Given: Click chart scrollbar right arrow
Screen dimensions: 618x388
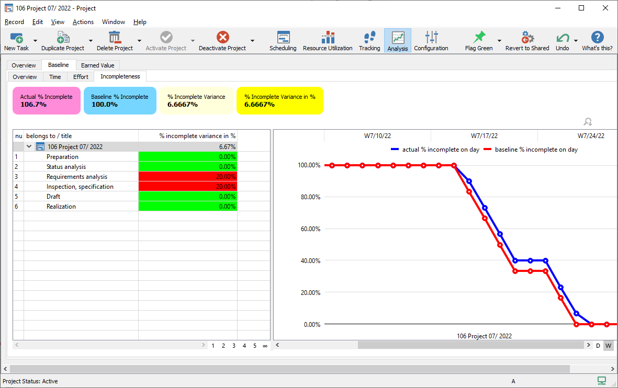Looking at the screenshot, I should pyautogui.click(x=589, y=345).
